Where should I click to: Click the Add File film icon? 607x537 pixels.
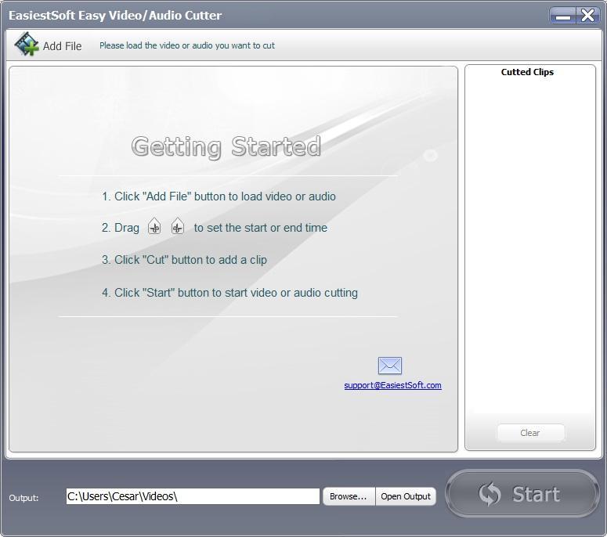[27, 45]
